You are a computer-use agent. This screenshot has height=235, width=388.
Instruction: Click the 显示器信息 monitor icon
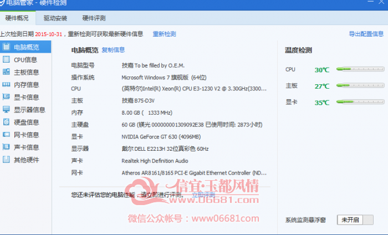click(x=6, y=110)
